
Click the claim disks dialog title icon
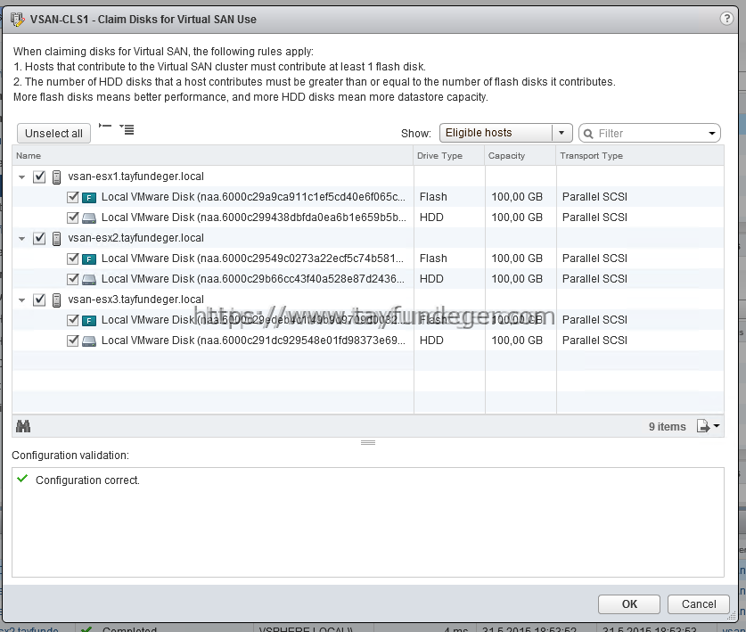click(18, 20)
